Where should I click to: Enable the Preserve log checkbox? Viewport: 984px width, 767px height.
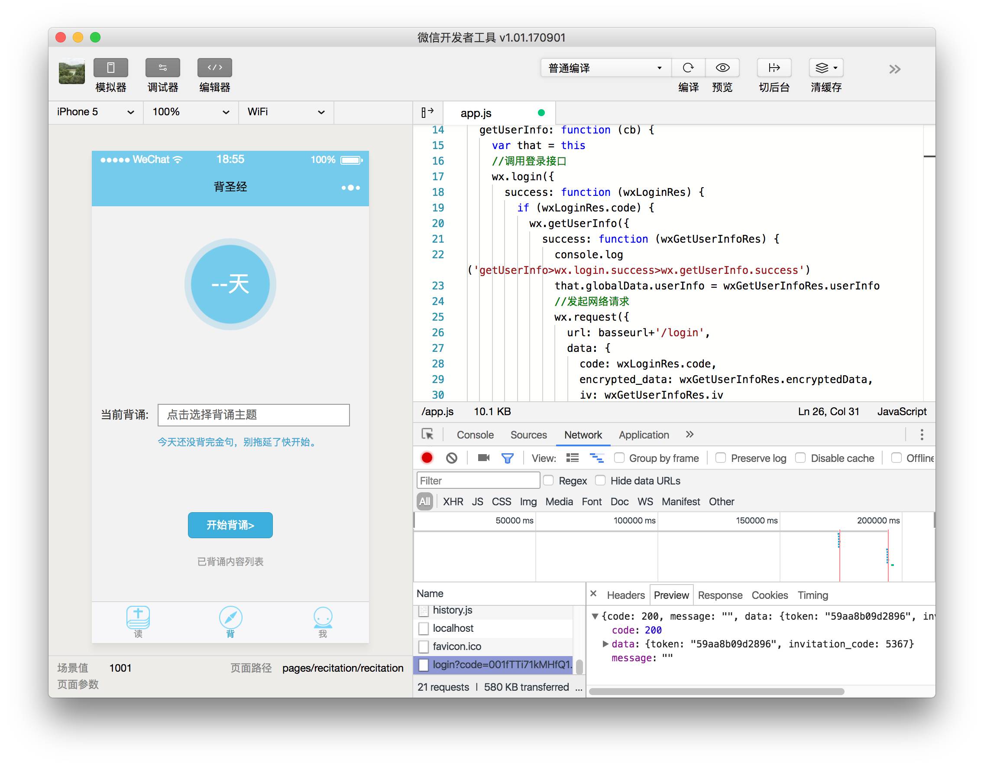pos(721,458)
